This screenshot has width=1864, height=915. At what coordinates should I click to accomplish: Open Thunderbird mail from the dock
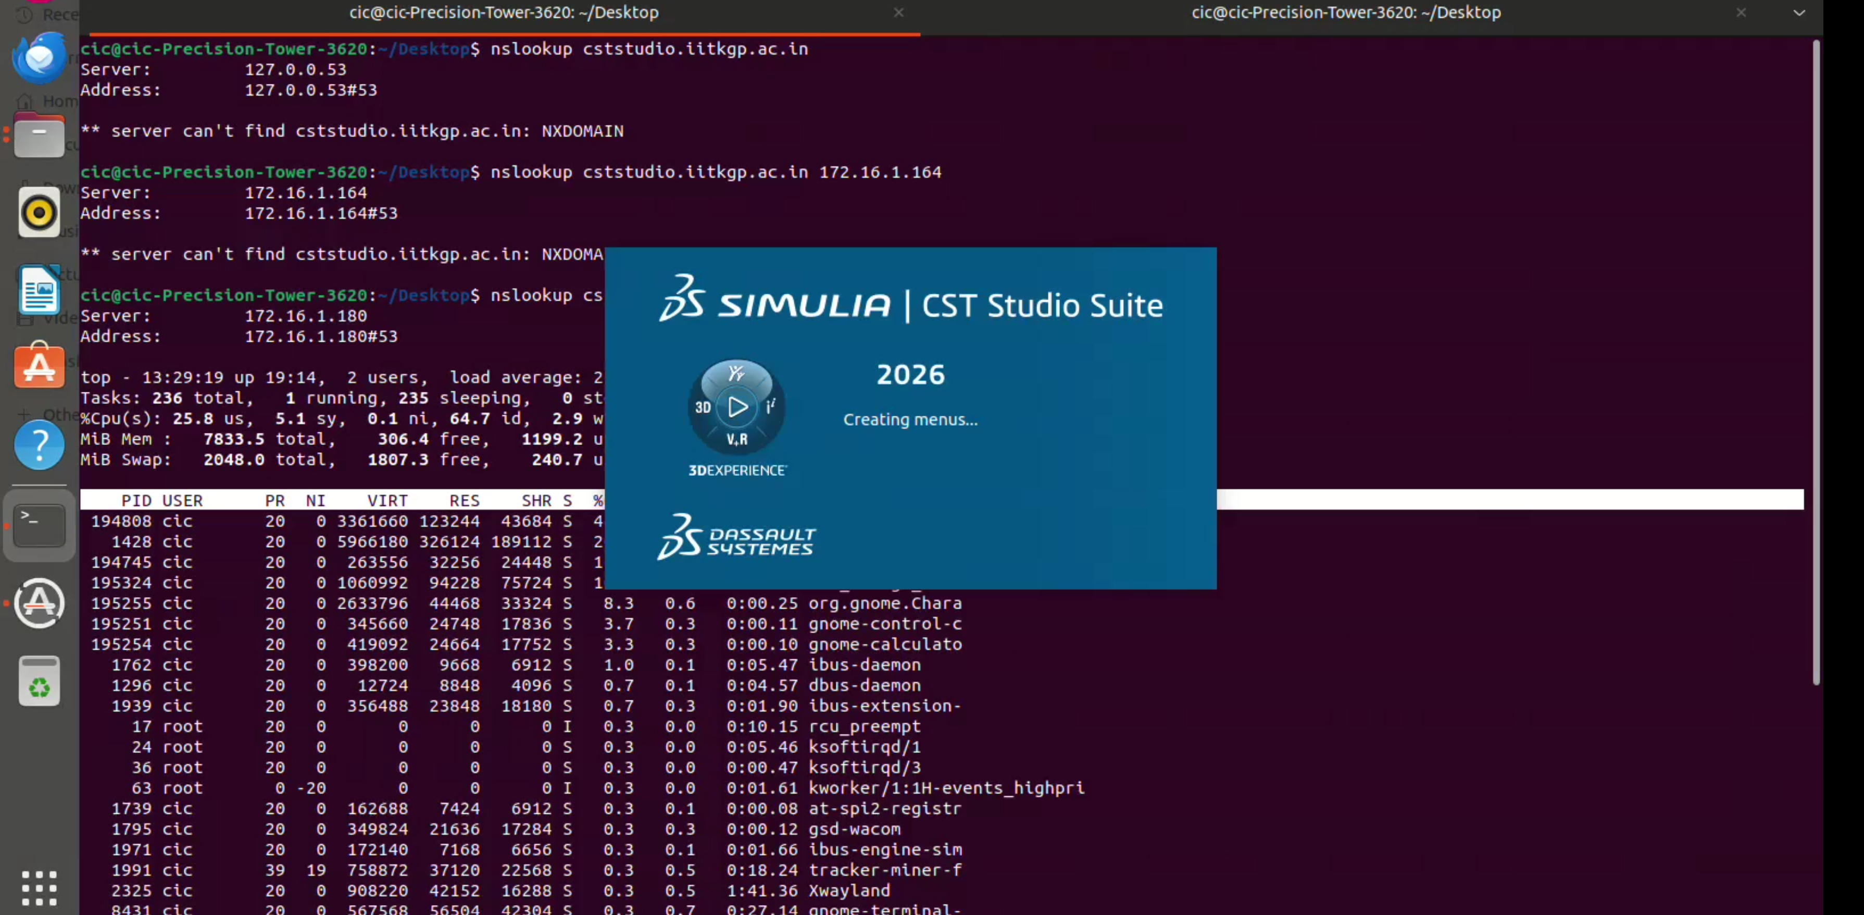click(x=39, y=57)
